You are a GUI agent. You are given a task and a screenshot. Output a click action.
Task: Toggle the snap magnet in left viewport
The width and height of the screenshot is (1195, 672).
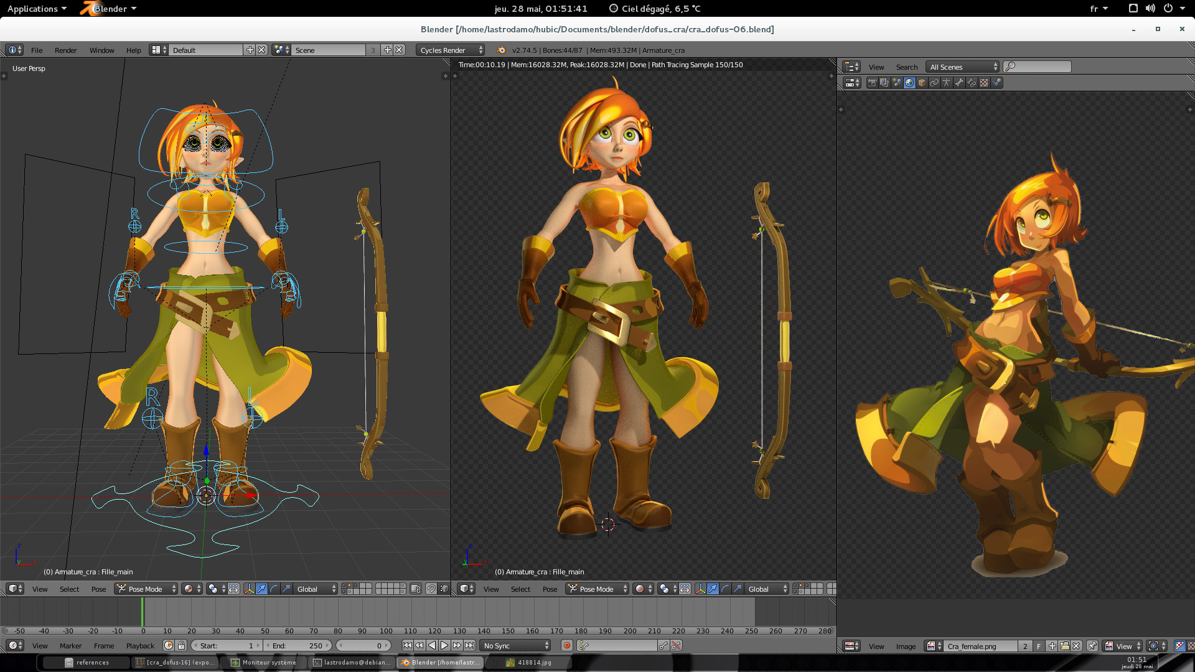(x=431, y=589)
